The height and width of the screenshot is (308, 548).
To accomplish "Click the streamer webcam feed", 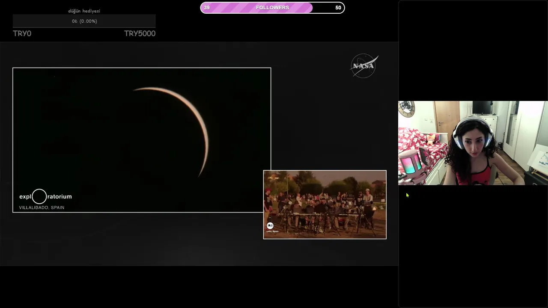I will (x=473, y=143).
